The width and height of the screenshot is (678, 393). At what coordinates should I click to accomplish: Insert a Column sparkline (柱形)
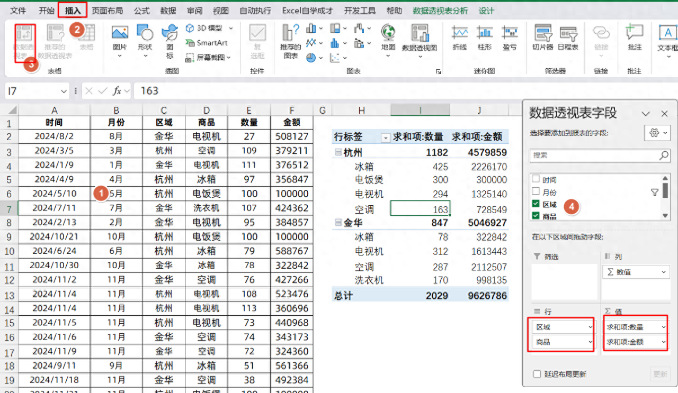485,38
